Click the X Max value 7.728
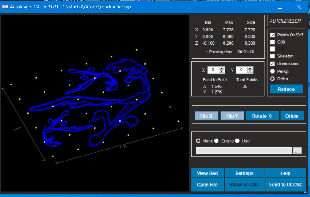Image resolution: width=310 pixels, height=197 pixels. point(228,30)
